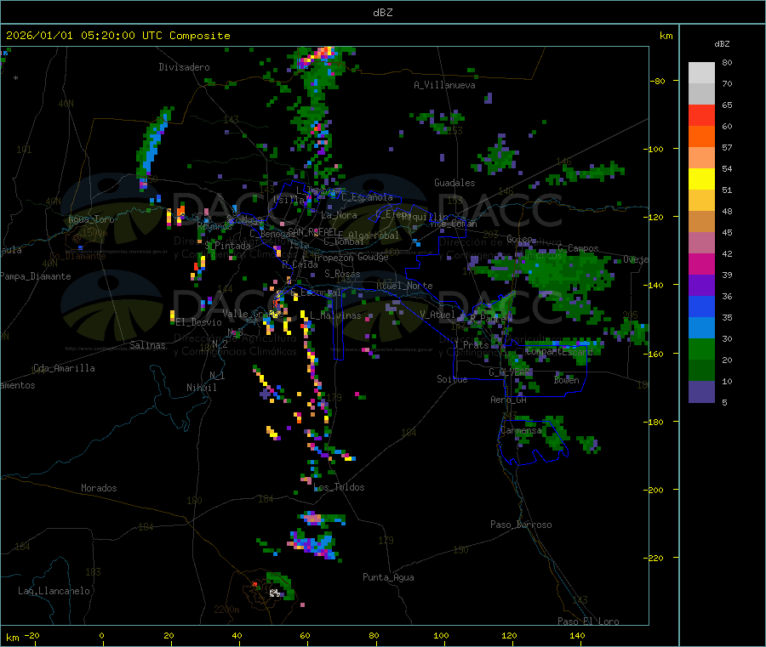This screenshot has width=766, height=647.
Task: Click the 'dBZ' title at top center
Action: pos(382,13)
